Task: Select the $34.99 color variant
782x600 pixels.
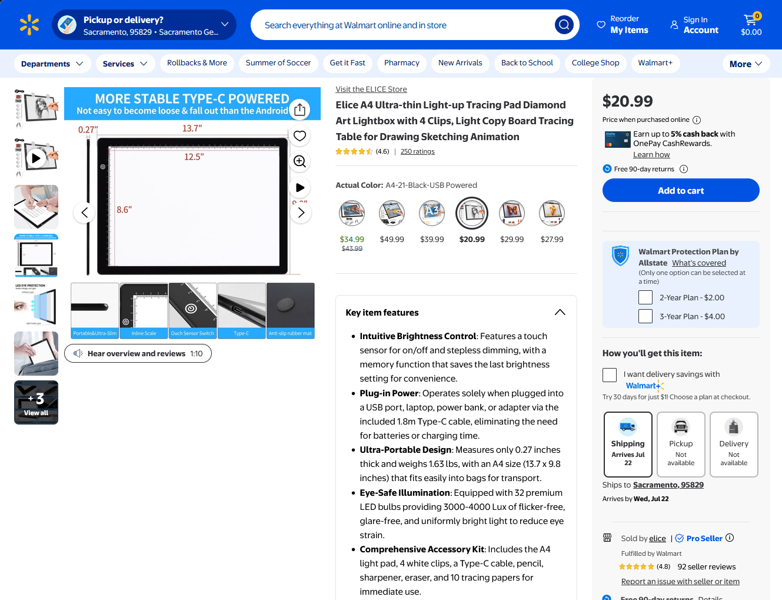Action: point(352,213)
